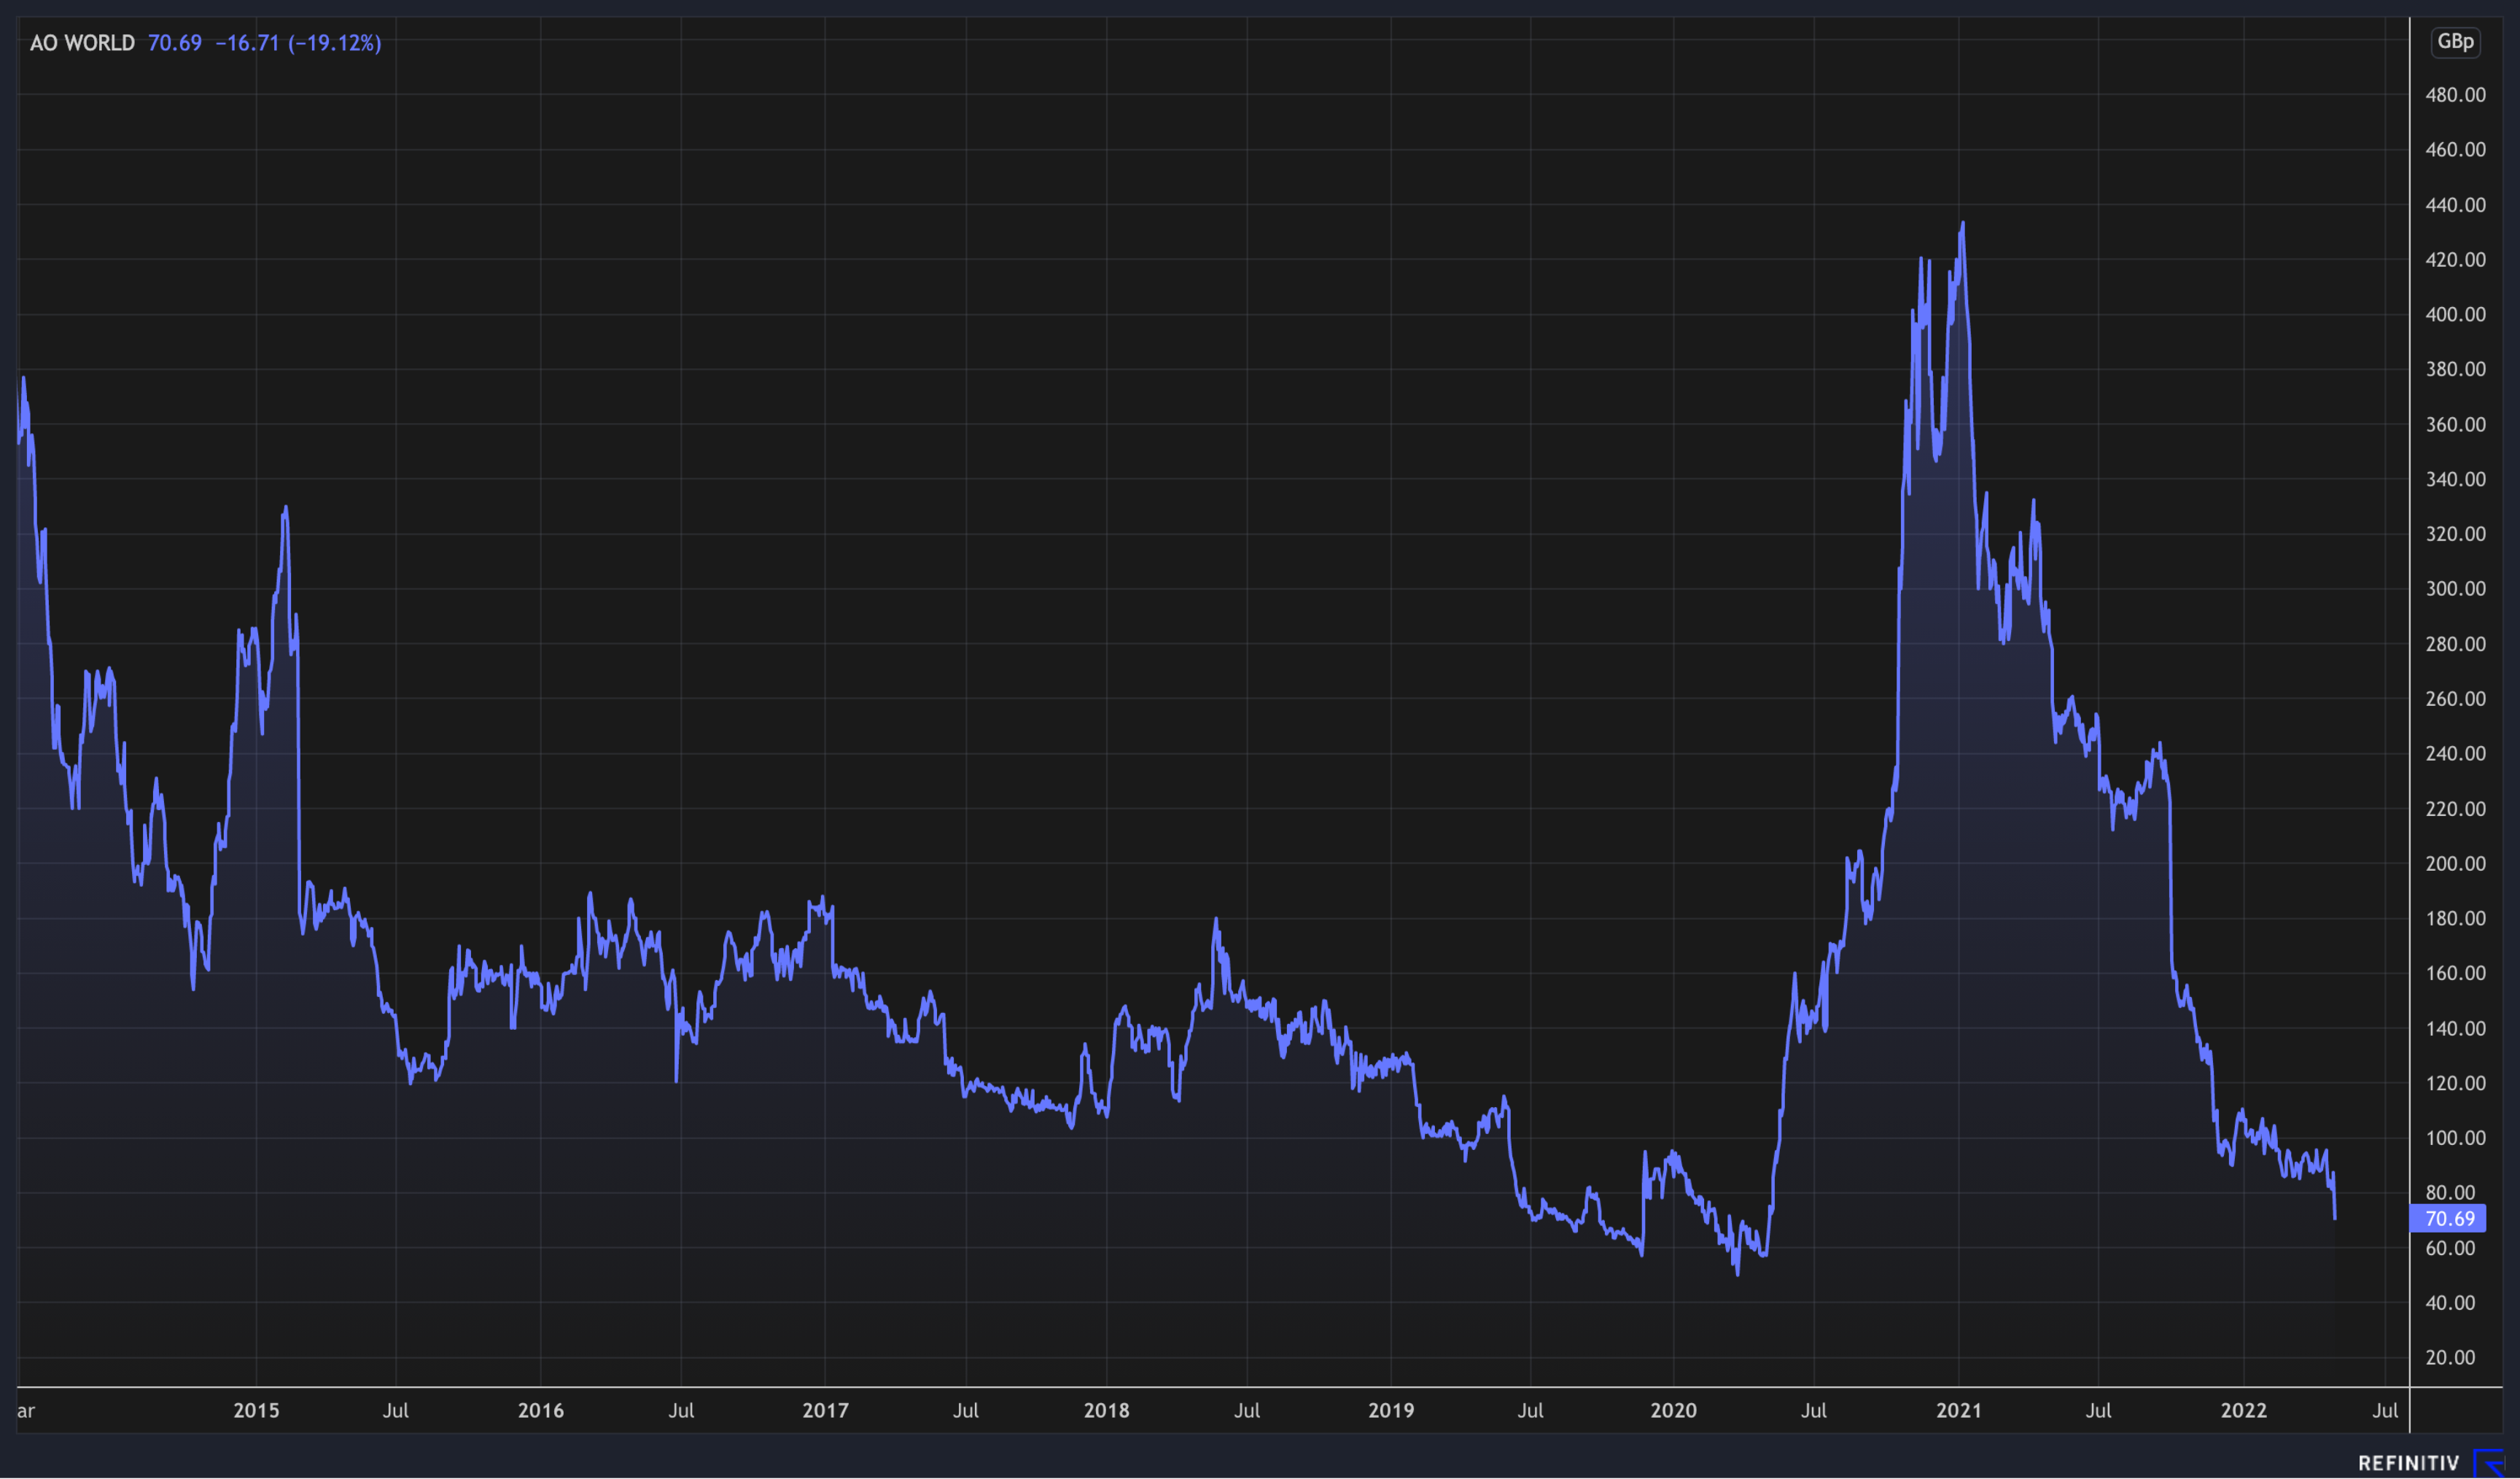Click the −16.71 change value in legend
Image resolution: width=2520 pixels, height=1479 pixels.
tap(247, 43)
